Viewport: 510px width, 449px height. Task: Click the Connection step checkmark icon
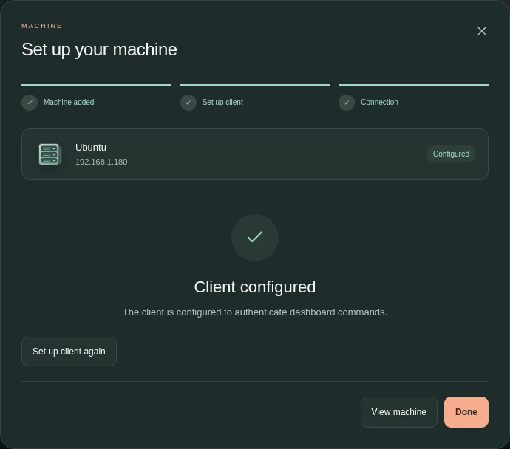[347, 103]
